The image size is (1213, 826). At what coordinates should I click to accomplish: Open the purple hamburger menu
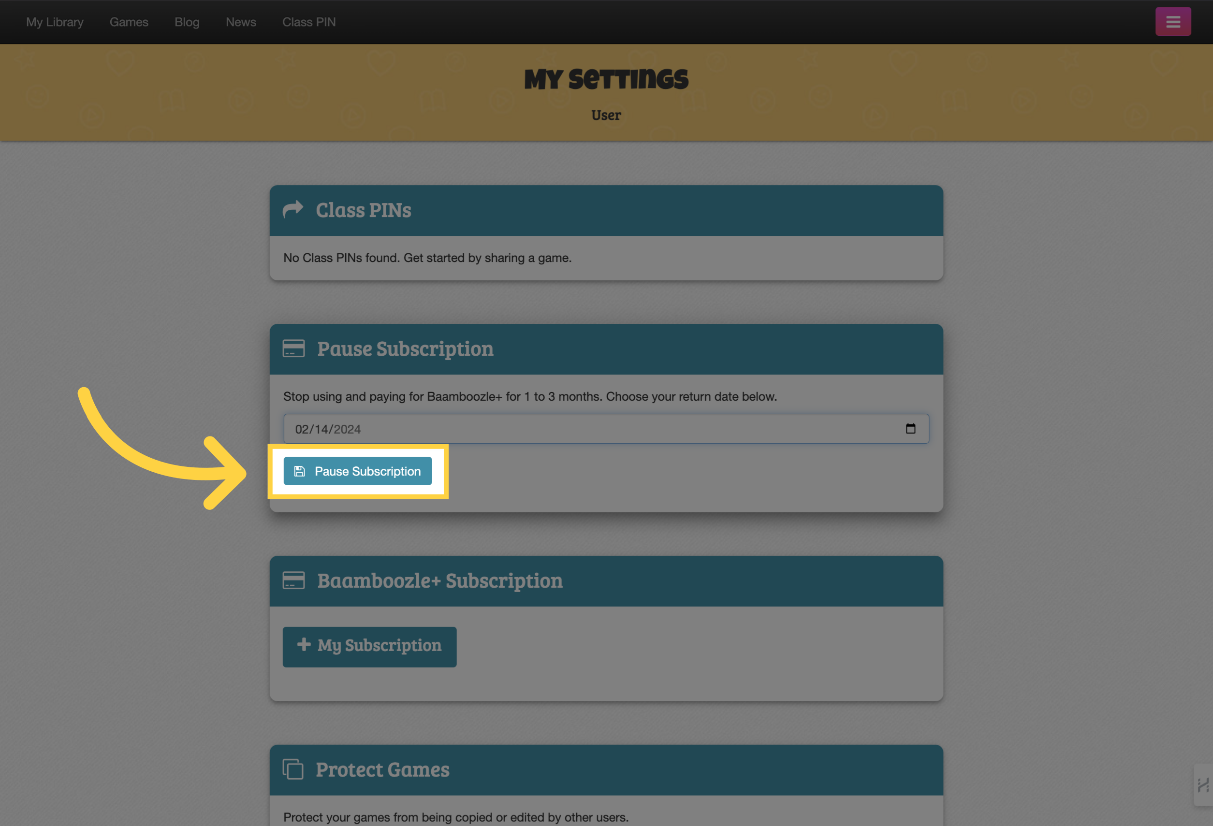pyautogui.click(x=1173, y=21)
